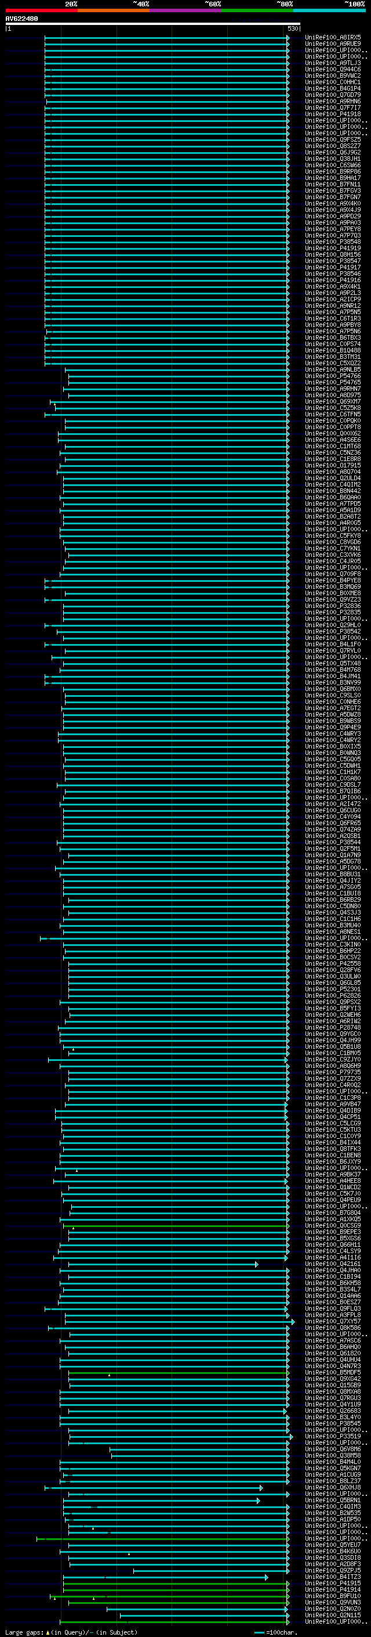This screenshot has height=1637, width=371.
Task: Open hit UniRef100_C0HHC1
Action: (333, 82)
